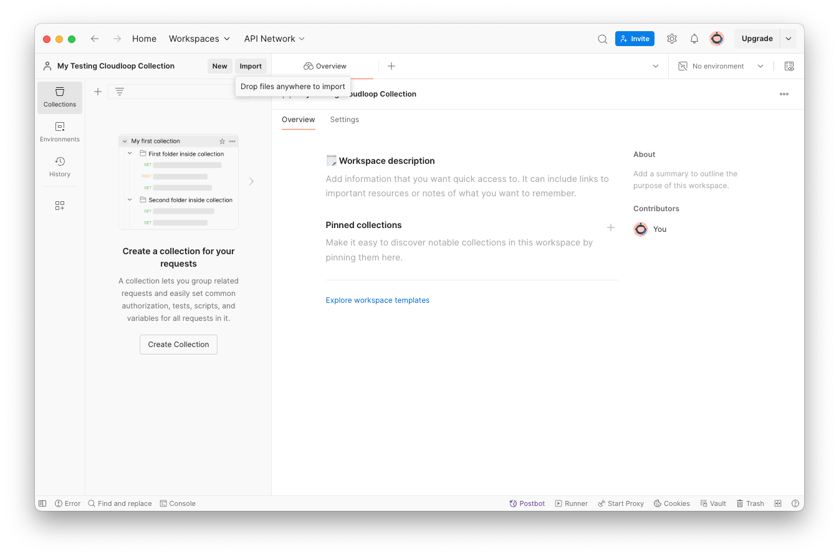The height and width of the screenshot is (557, 839).
Task: Toggle sidebar icon in status bar
Action: pos(42,503)
